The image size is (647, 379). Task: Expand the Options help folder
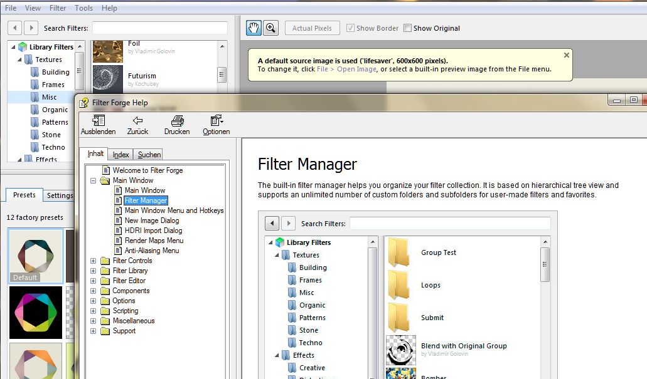(94, 301)
